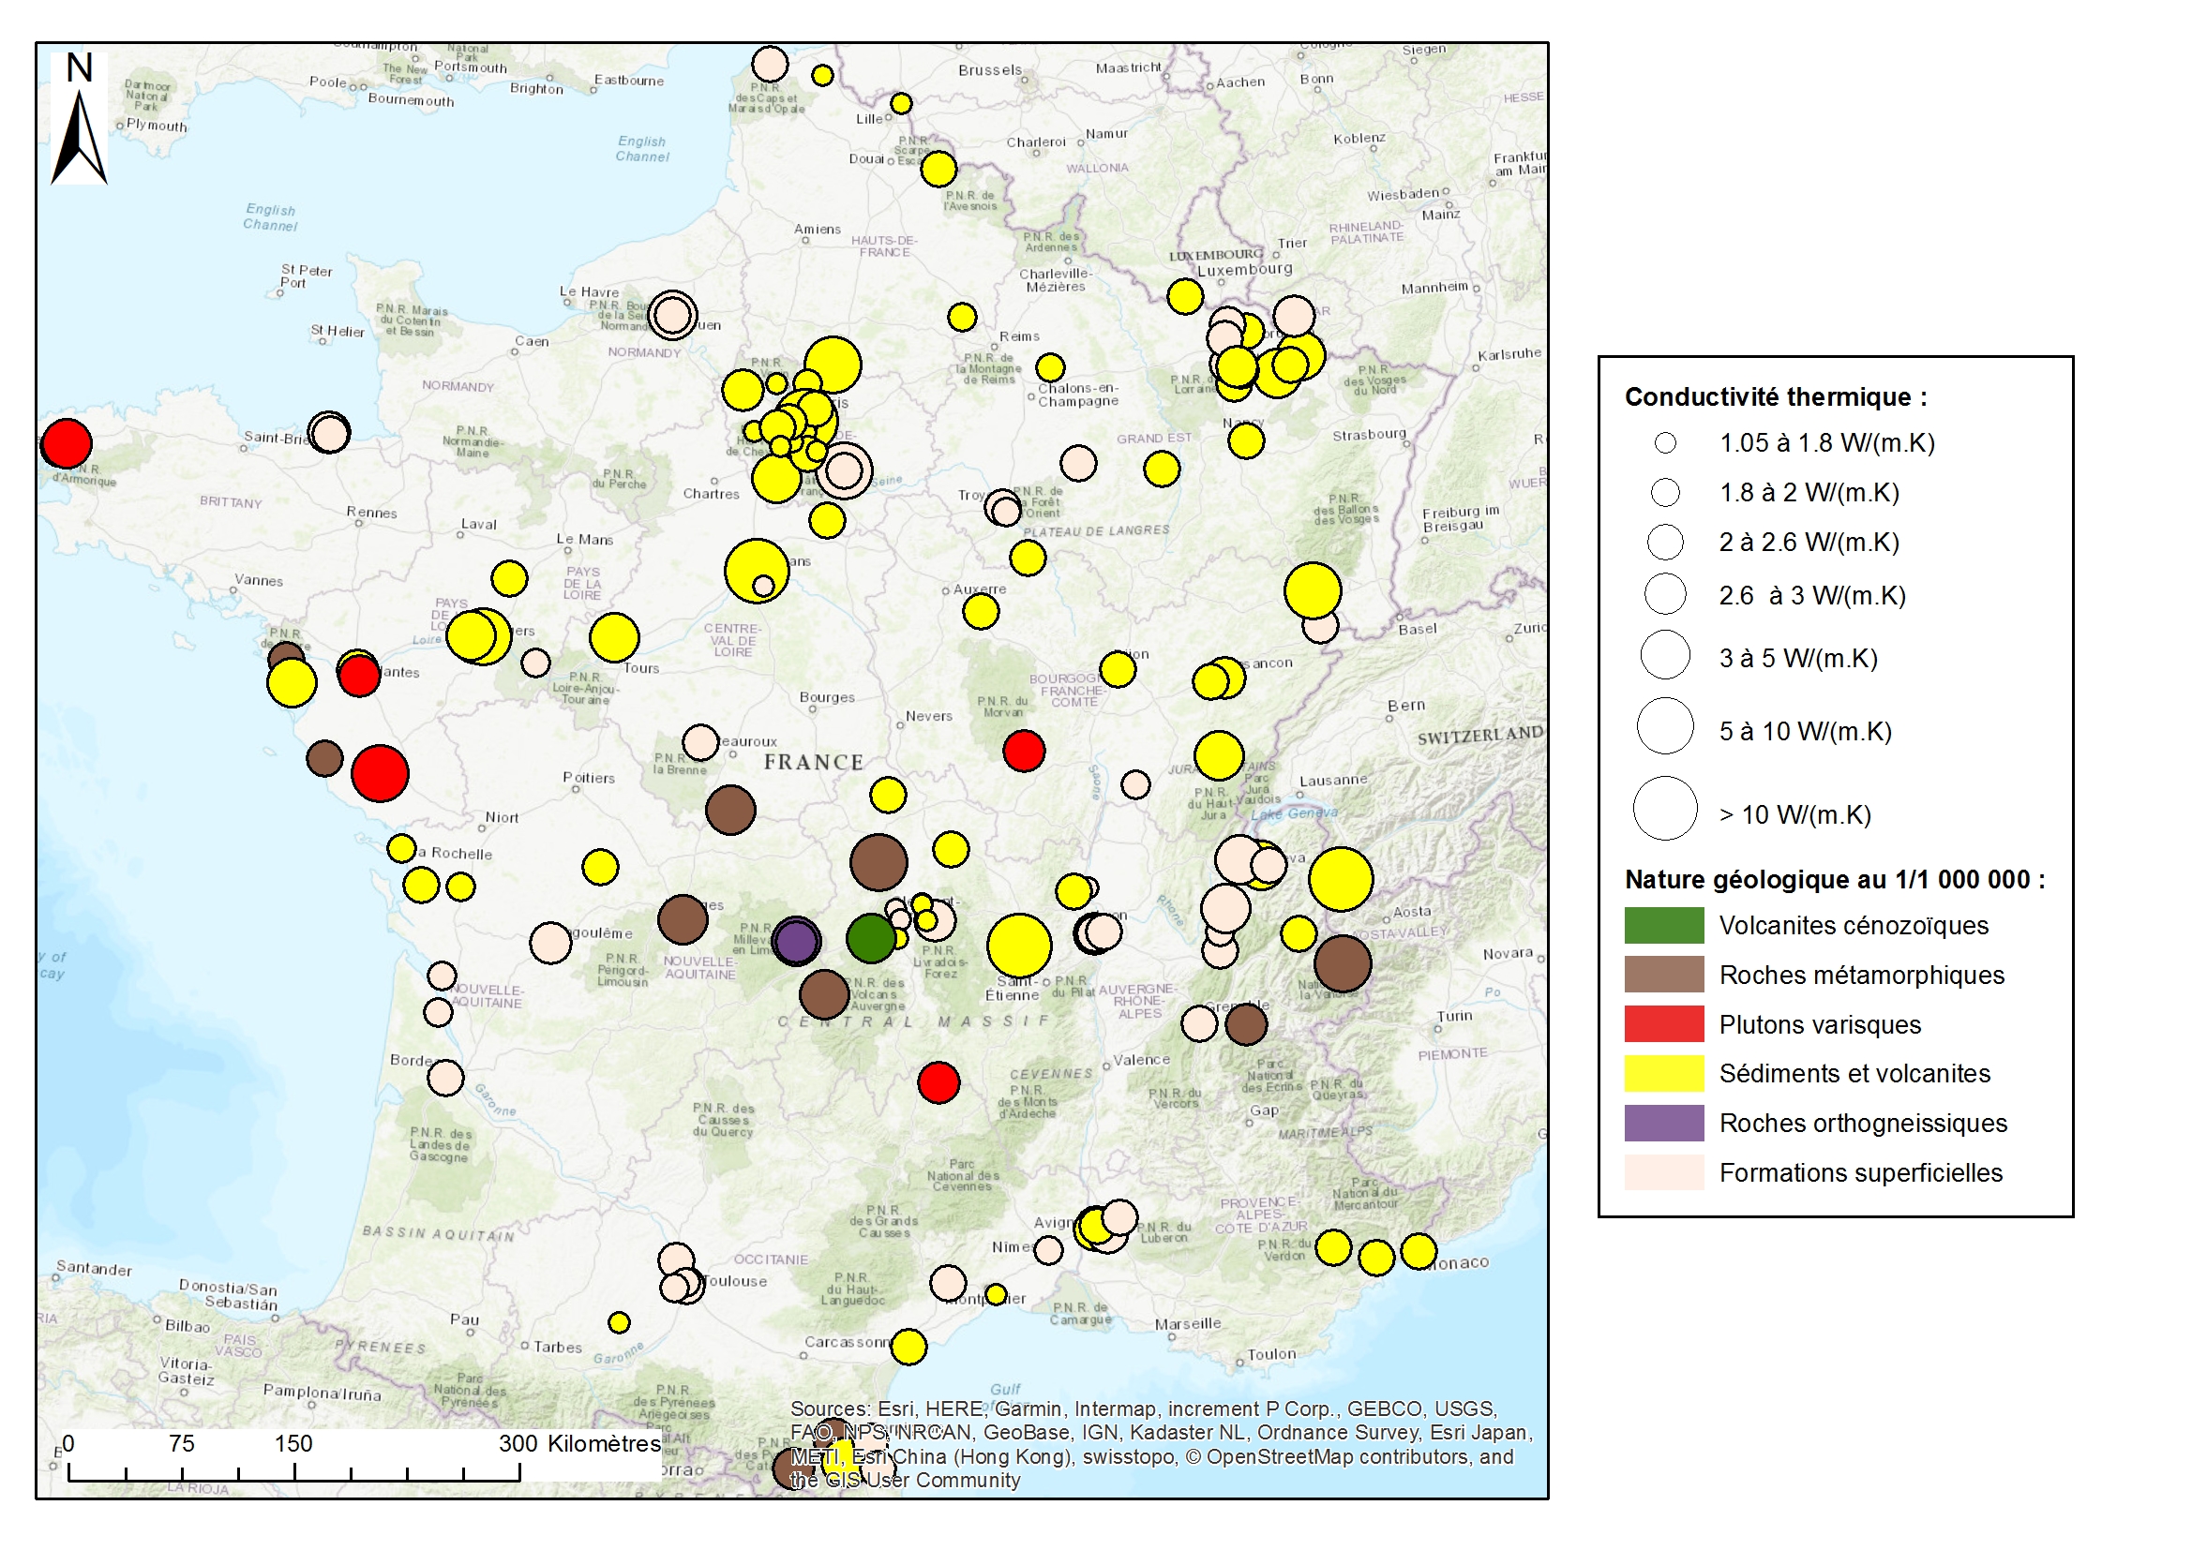Click the purple point near Limoges
The image size is (2192, 1550).
796,942
